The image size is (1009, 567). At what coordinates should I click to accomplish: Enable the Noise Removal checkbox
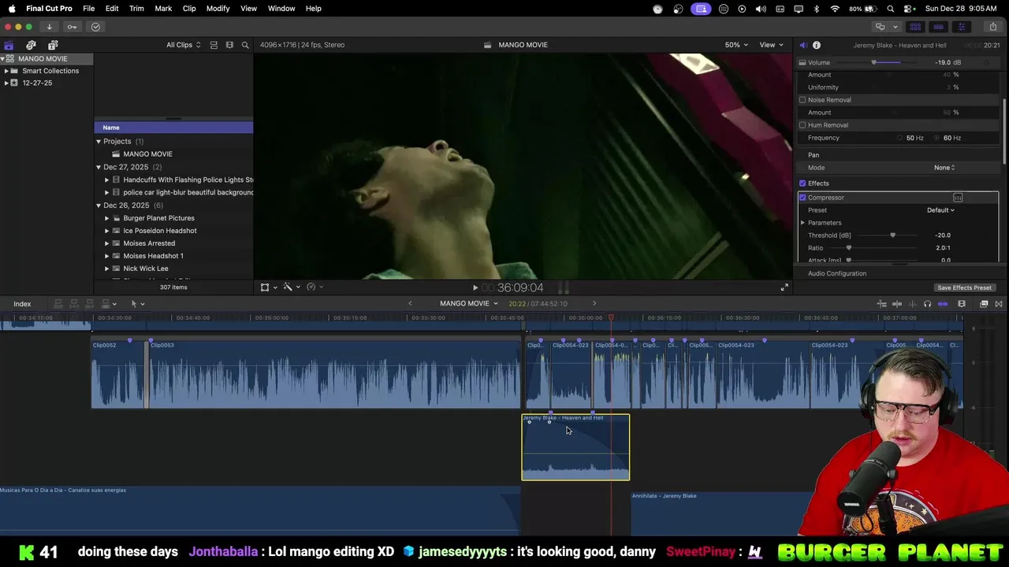pyautogui.click(x=802, y=100)
